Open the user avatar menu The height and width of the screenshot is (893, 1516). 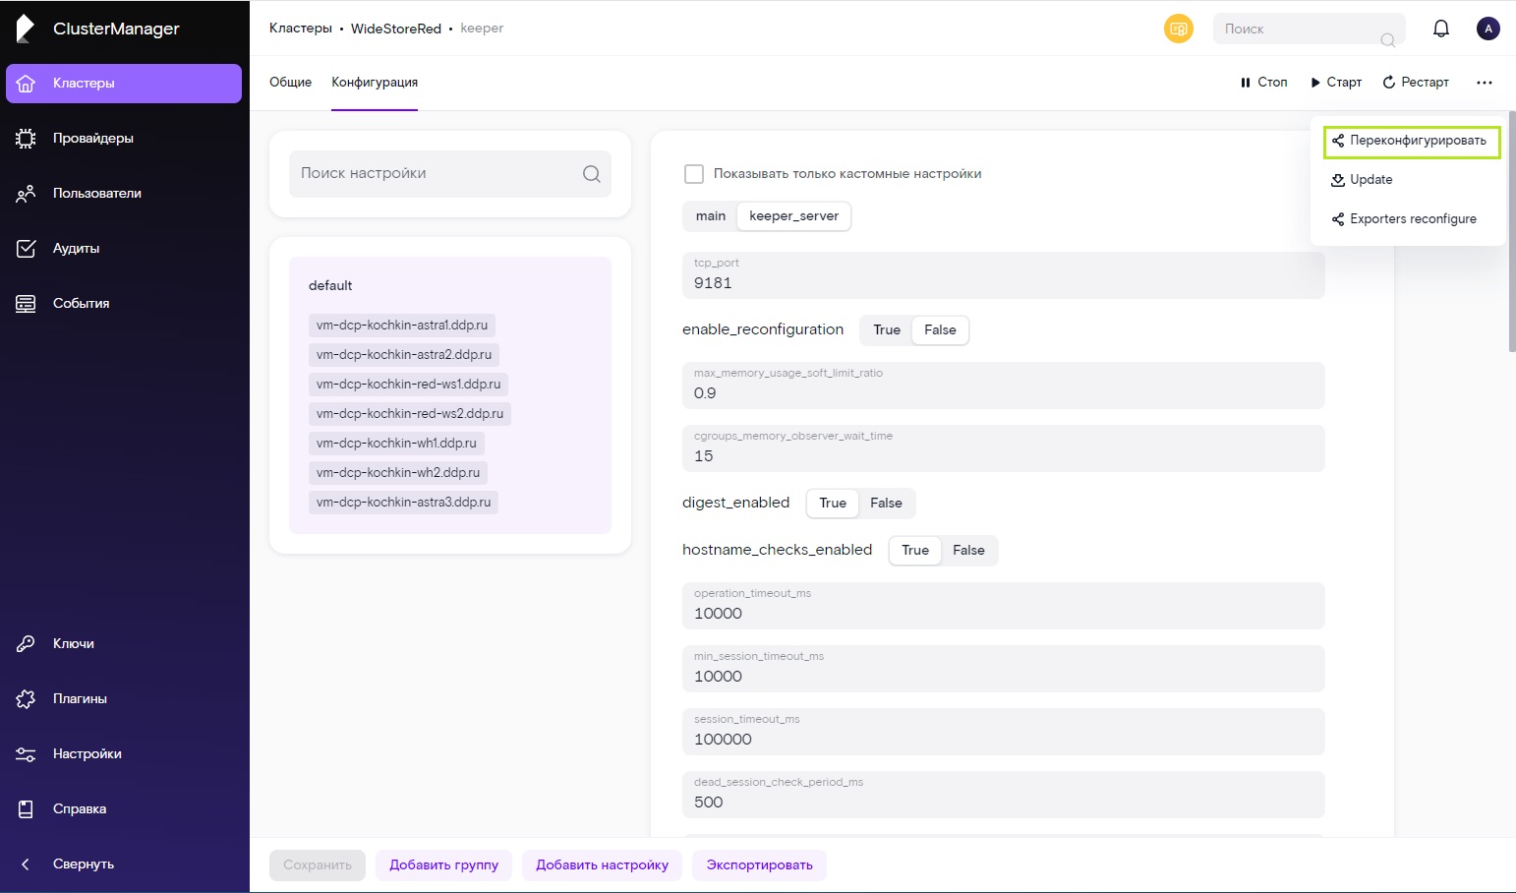pos(1487,29)
